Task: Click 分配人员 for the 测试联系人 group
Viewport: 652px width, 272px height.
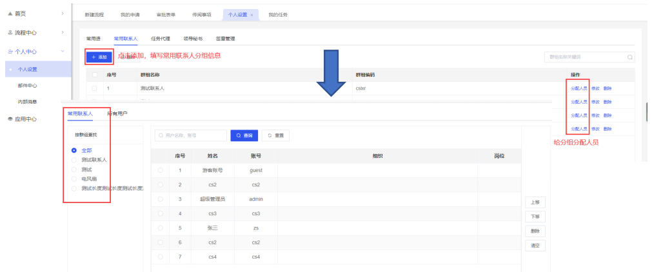Action: pyautogui.click(x=578, y=88)
